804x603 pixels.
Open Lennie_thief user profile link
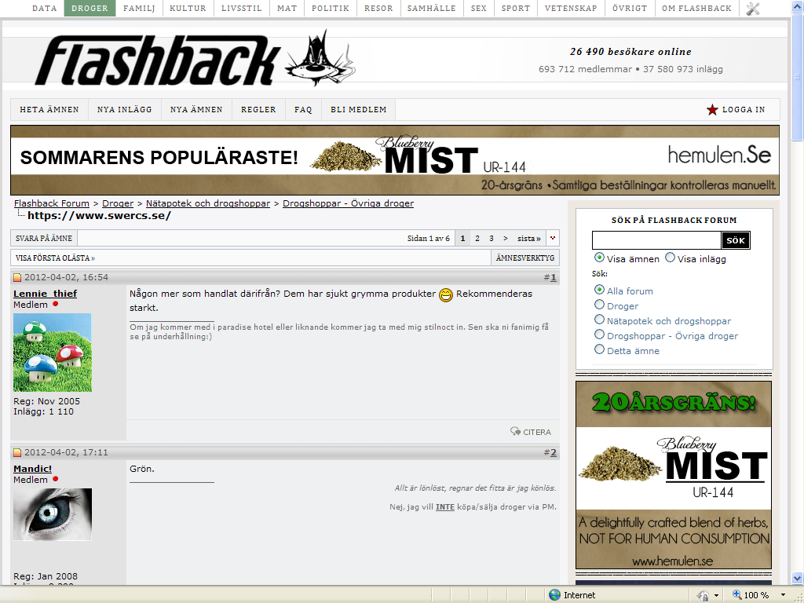pyautogui.click(x=45, y=294)
